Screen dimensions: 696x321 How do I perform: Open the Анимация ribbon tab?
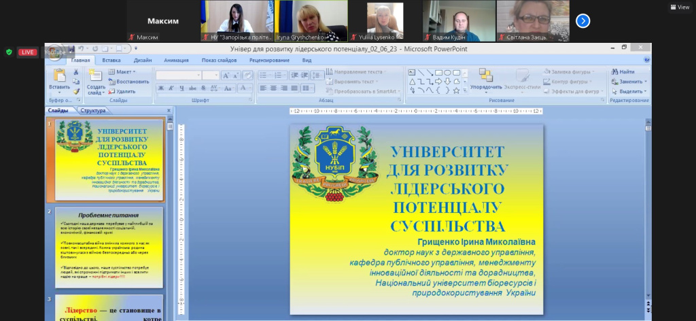176,60
